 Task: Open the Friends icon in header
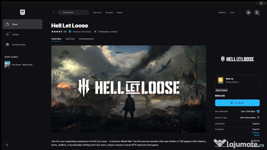tap(248, 12)
